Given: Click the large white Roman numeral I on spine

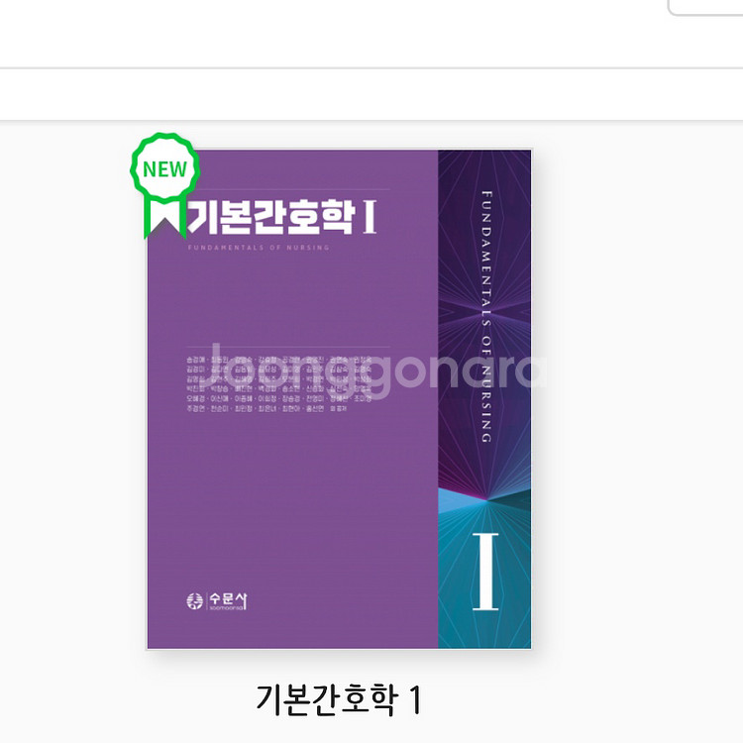Looking at the screenshot, I should tap(485, 572).
